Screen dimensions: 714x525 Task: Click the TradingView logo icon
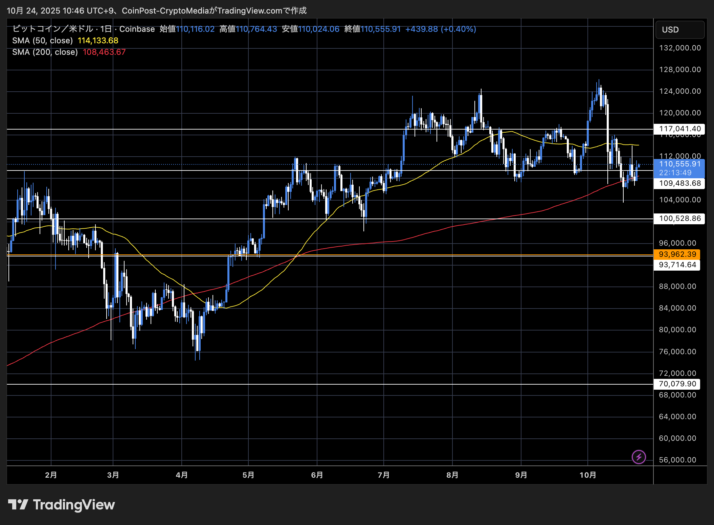[18, 504]
